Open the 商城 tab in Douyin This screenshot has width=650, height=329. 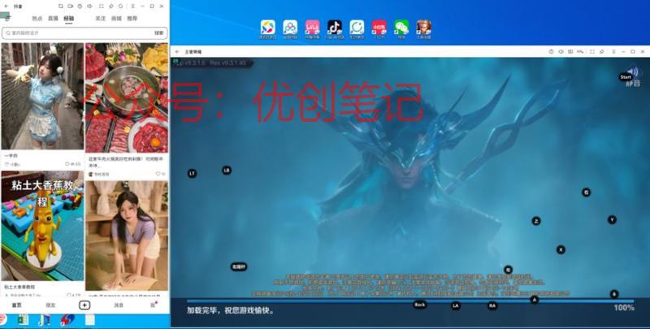tap(116, 19)
